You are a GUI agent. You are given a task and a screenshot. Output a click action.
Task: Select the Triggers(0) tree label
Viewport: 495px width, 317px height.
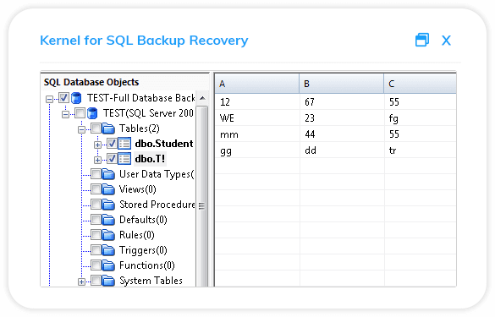(143, 250)
